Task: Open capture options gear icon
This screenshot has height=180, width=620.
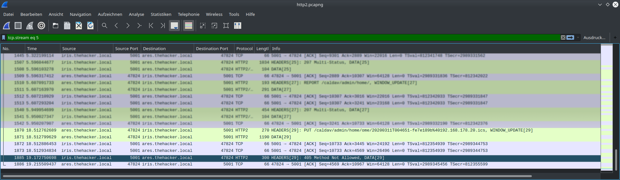Action: 41,26
